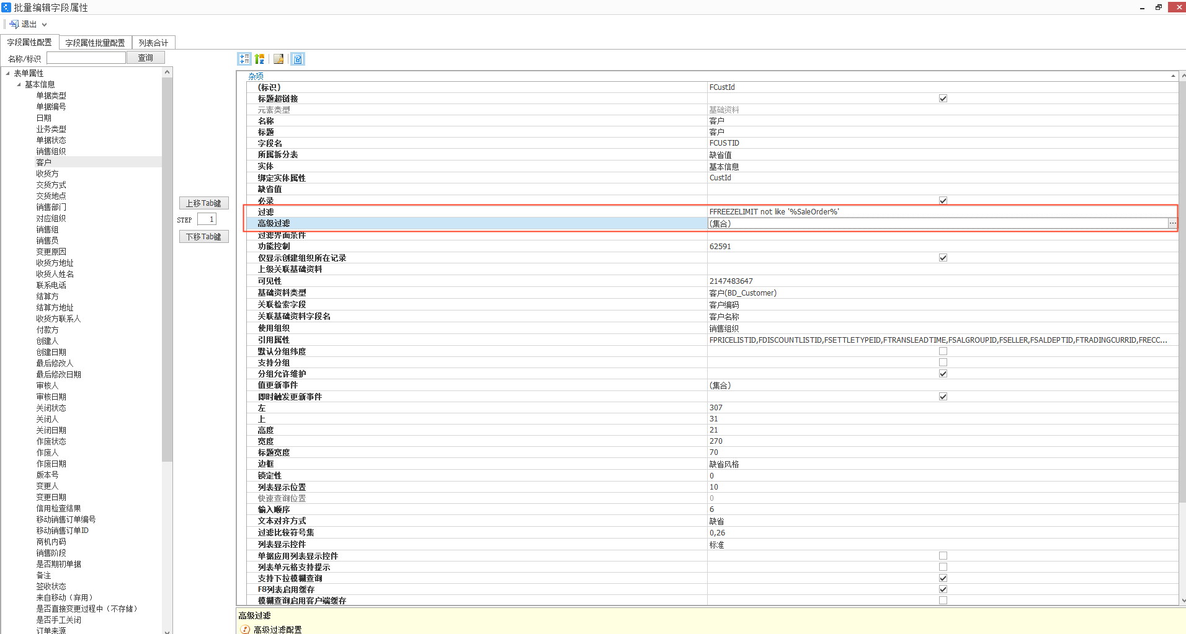Collapse the 表单属性 tree node
Screen dimensions: 1186x634
pyautogui.click(x=7, y=73)
